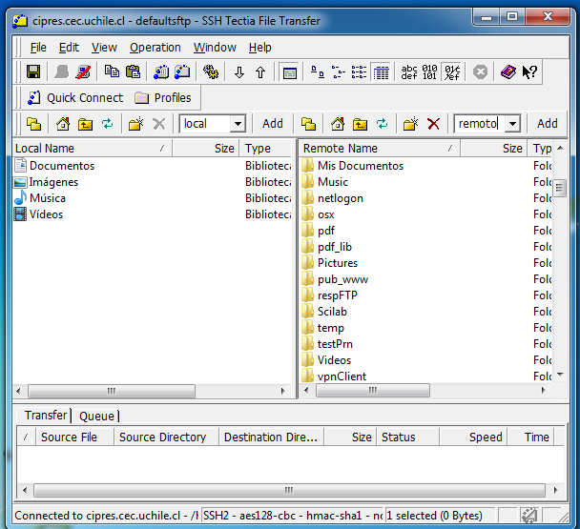Delete selected remote item with red X
Image resolution: width=580 pixels, height=529 pixels.
433,124
